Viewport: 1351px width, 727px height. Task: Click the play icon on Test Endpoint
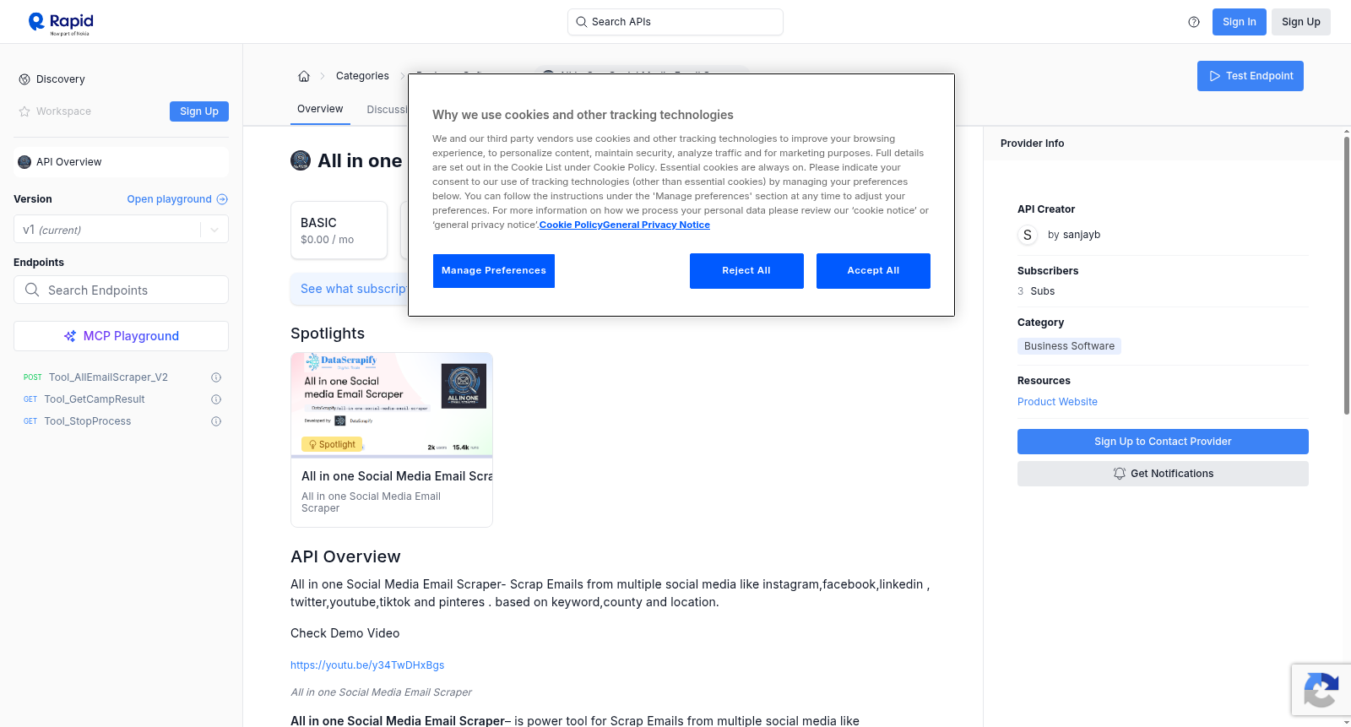pyautogui.click(x=1215, y=76)
